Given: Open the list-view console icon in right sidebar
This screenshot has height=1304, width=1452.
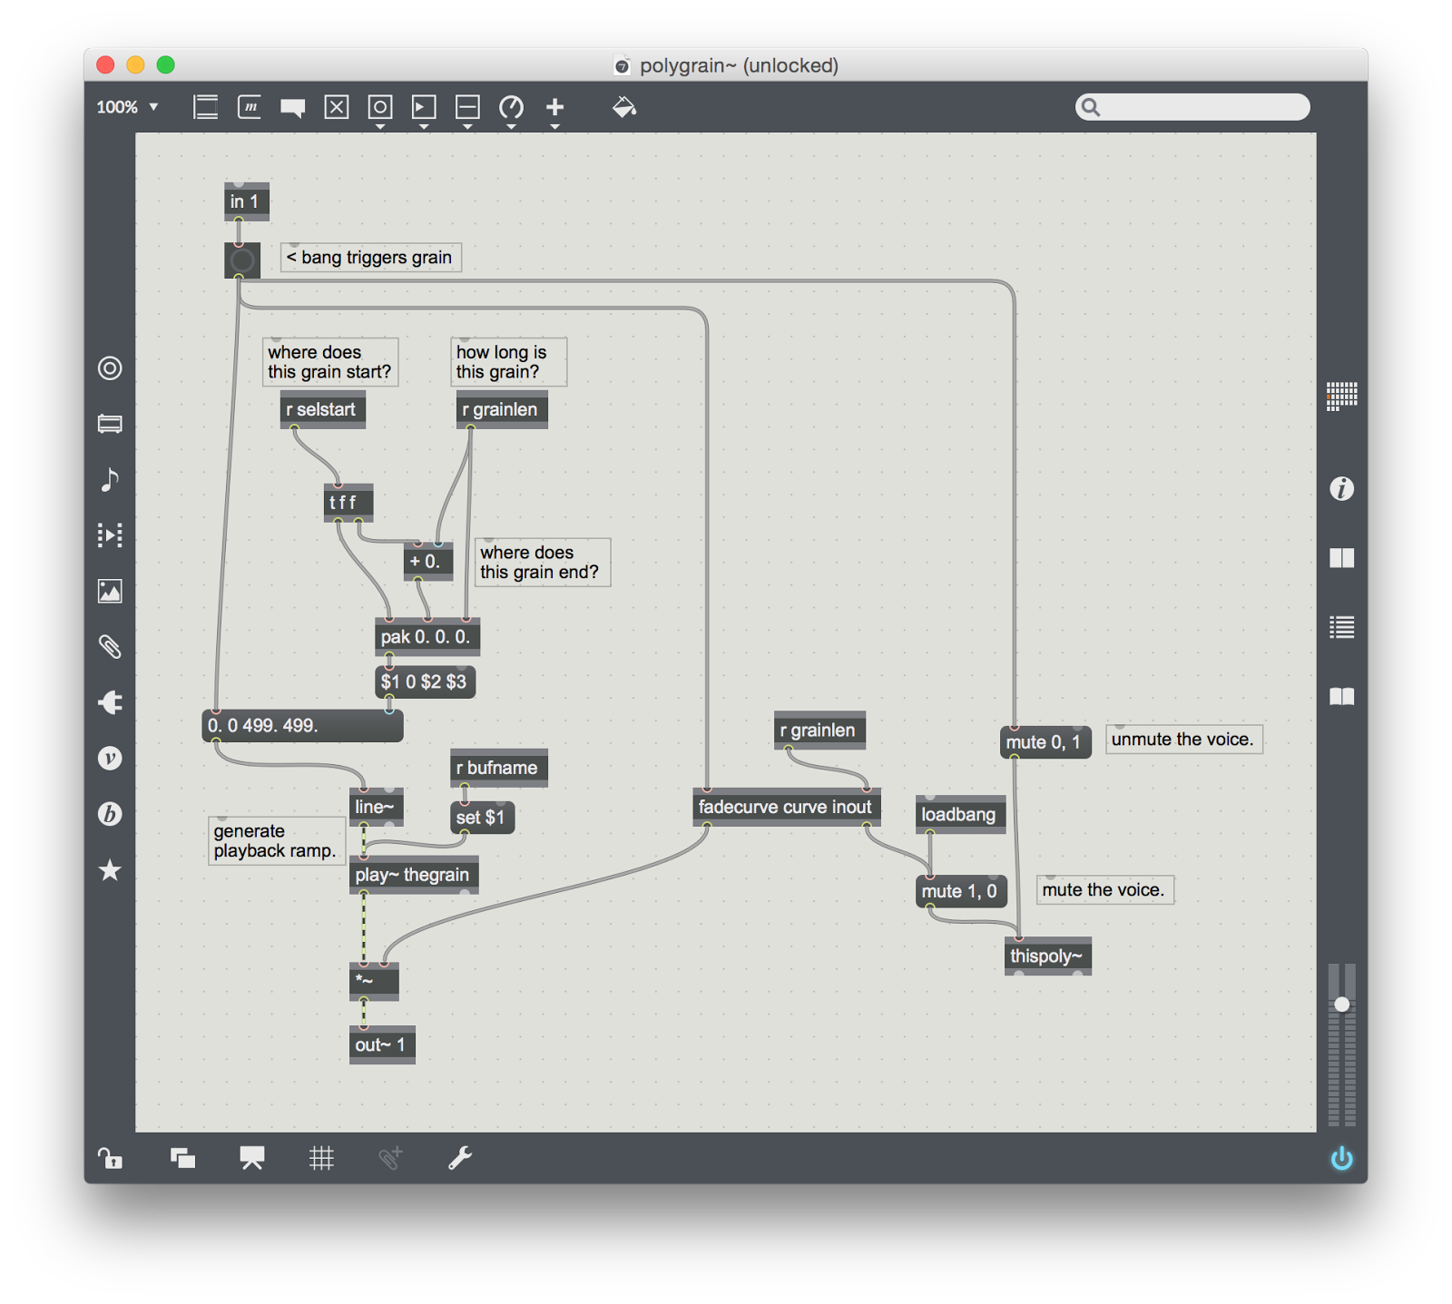Looking at the screenshot, I should [1341, 626].
